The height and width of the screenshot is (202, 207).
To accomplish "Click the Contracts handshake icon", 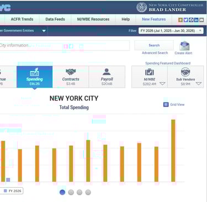I will 71,72.
